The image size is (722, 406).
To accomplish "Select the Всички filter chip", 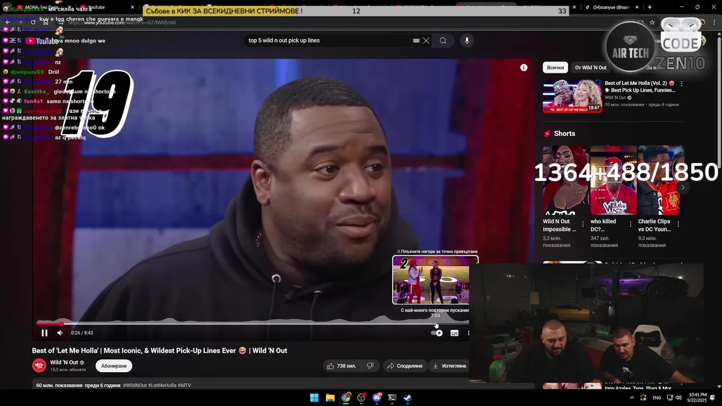I will point(555,68).
